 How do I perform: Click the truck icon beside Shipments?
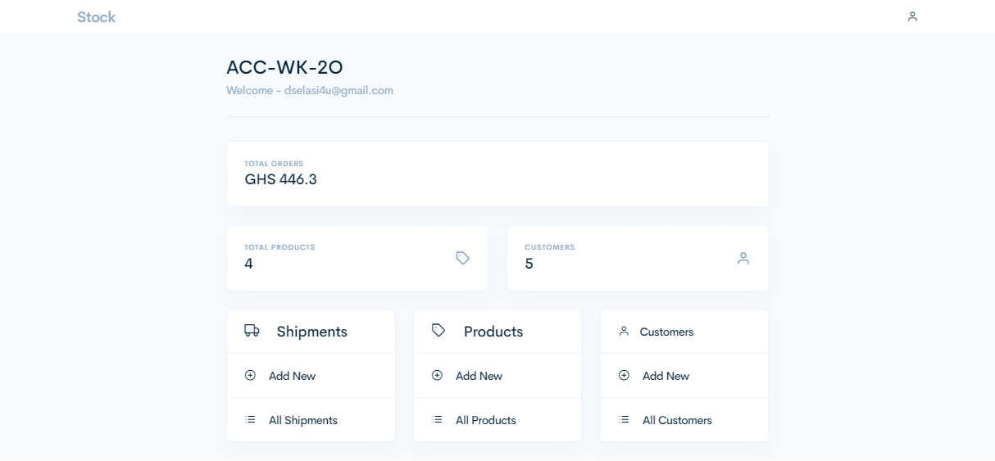click(x=252, y=331)
